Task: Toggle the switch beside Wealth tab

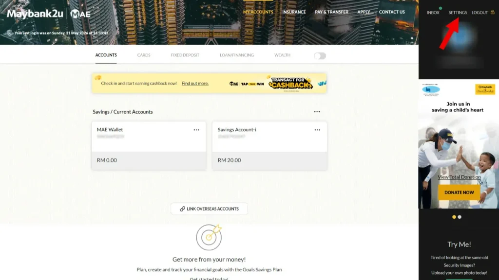Action: click(320, 56)
